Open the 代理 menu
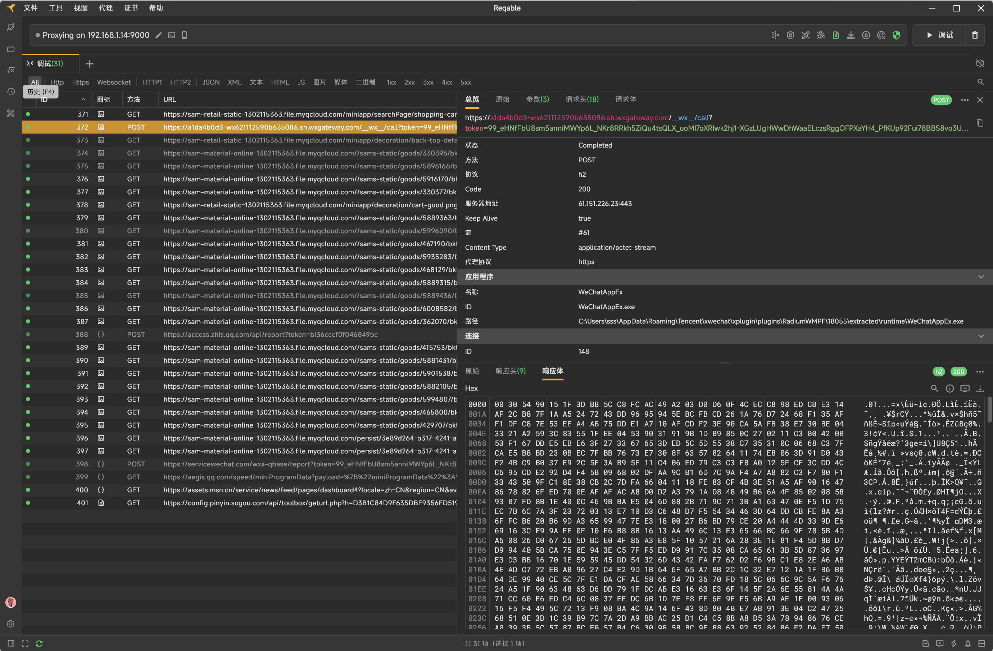The image size is (993, 651). click(x=105, y=8)
